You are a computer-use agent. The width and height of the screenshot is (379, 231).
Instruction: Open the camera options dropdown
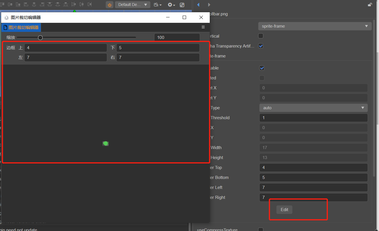pos(158,5)
